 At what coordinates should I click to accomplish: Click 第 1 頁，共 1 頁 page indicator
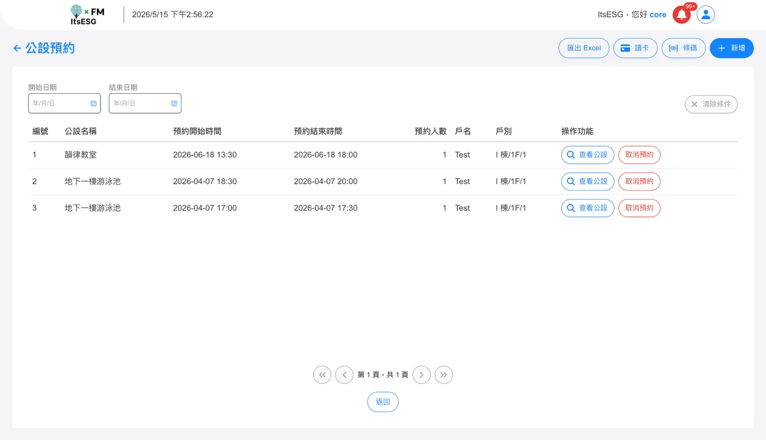(x=383, y=375)
